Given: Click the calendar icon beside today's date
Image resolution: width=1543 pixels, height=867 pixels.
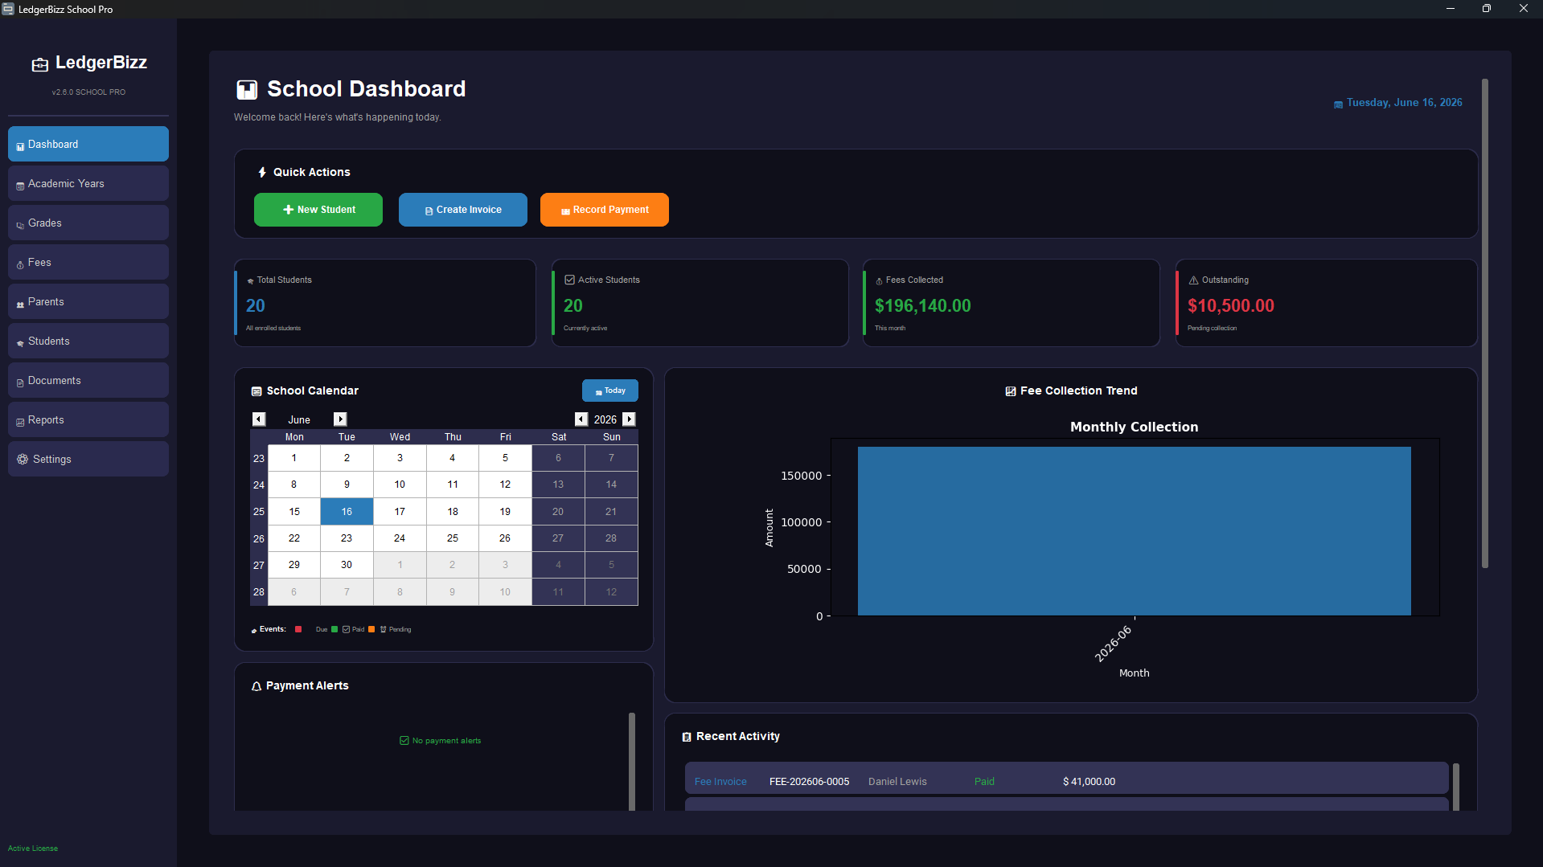Looking at the screenshot, I should click(x=1339, y=104).
